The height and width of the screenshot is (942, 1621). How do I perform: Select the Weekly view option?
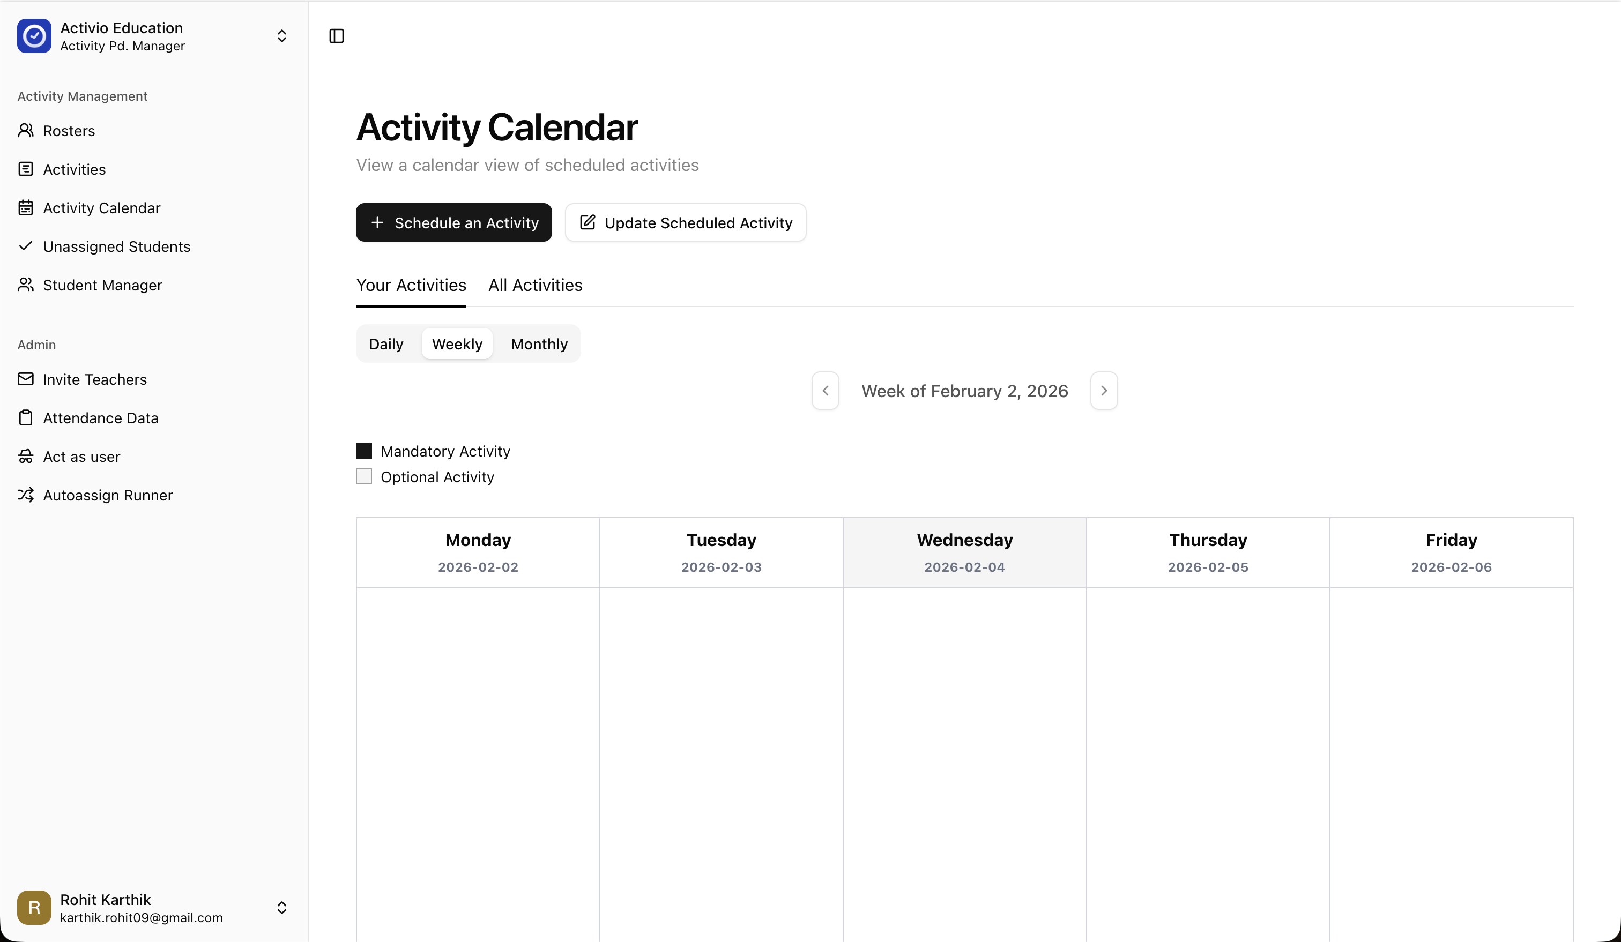coord(457,344)
